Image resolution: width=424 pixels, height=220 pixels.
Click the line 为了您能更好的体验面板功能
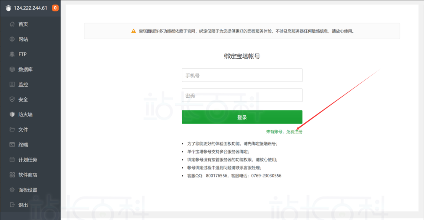[x=232, y=143]
